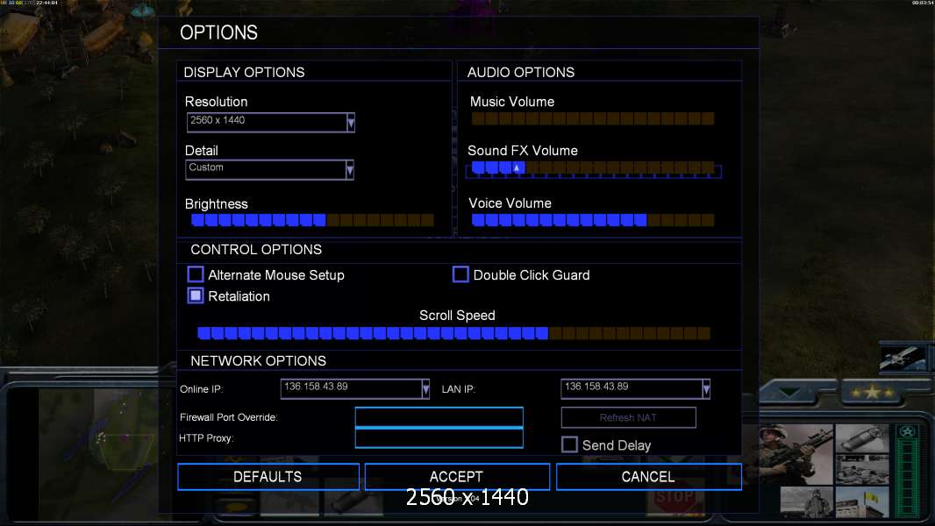Select the soldier with rifle portrait
Screen dimensions: 935x526
(796, 455)
